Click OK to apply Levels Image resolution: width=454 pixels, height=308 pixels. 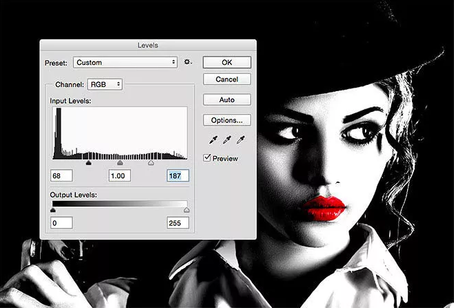click(226, 62)
